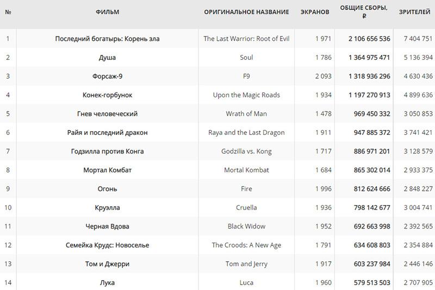The image size is (435, 290).
Task: Click the № column header
Action: tap(8, 12)
